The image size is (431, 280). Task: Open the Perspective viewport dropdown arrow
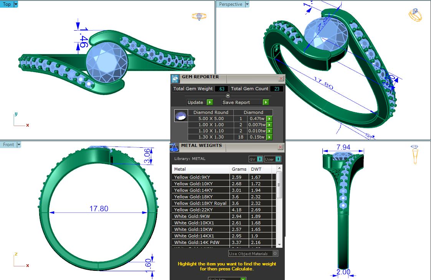coord(247,4)
